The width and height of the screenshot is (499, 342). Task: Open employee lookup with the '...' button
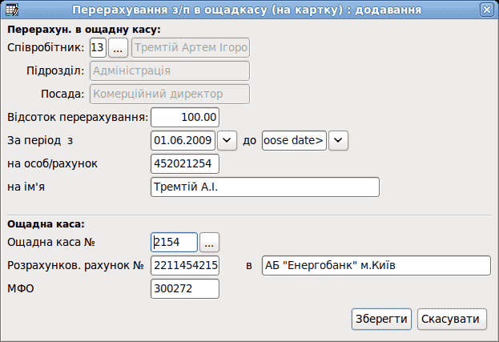[118, 48]
